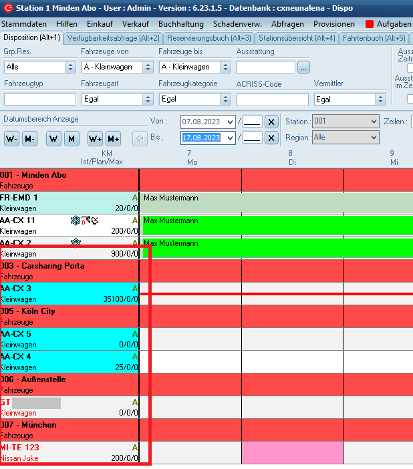Click the M- month back button
This screenshot has height=469, width=413.
point(29,139)
